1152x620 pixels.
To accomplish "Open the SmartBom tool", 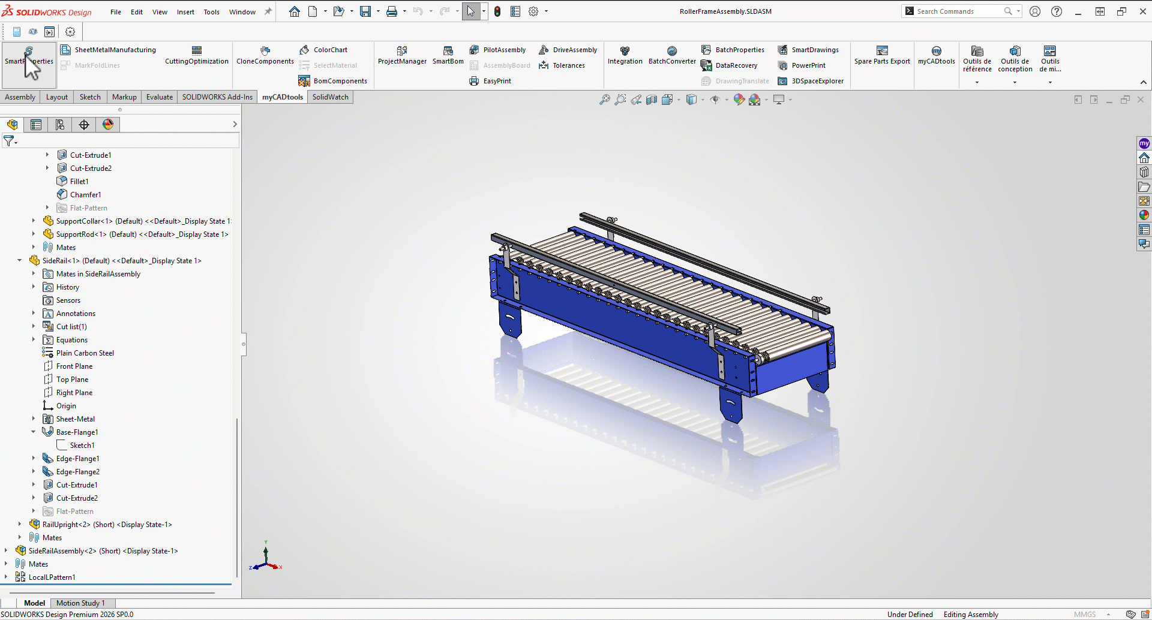I will click(448, 55).
